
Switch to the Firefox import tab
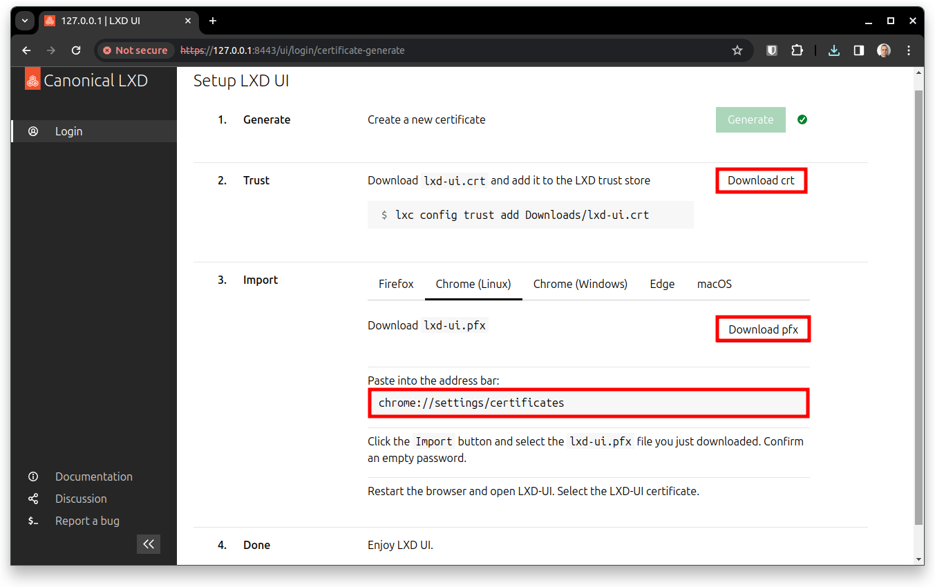[x=395, y=283]
